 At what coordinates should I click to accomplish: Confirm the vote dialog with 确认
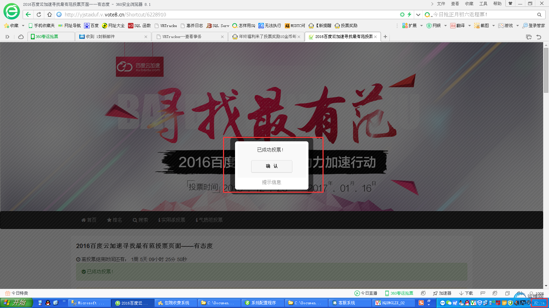tap(272, 166)
